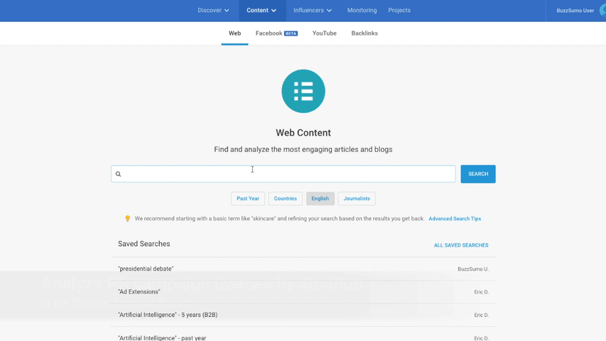Image resolution: width=606 pixels, height=341 pixels.
Task: Open the Monitoring menu item
Action: tap(362, 11)
